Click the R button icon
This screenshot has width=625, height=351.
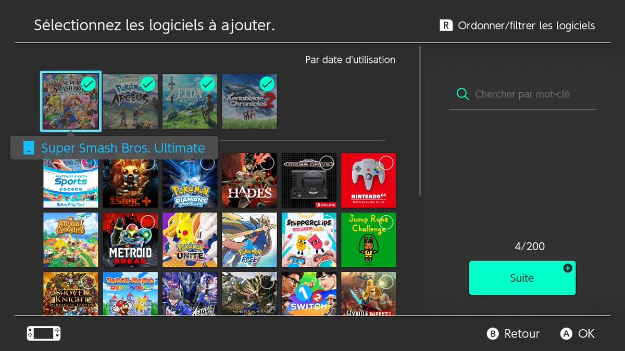point(446,25)
